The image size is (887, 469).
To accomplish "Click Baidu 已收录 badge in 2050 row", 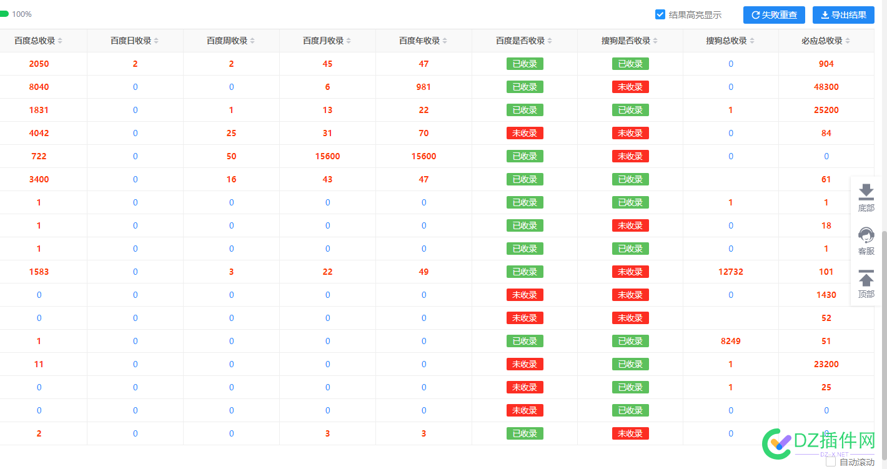I will point(525,64).
